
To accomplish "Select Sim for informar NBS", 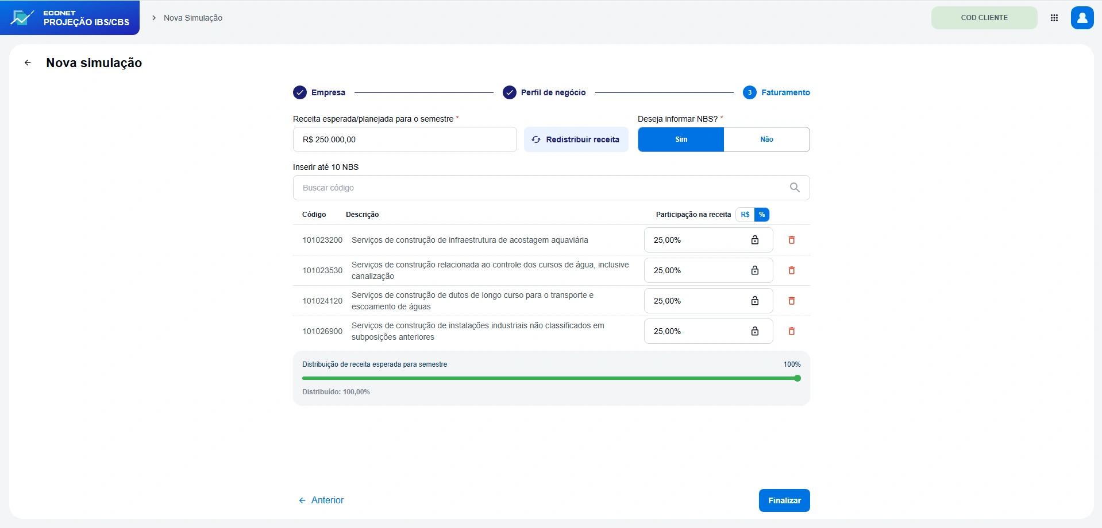I will point(681,139).
